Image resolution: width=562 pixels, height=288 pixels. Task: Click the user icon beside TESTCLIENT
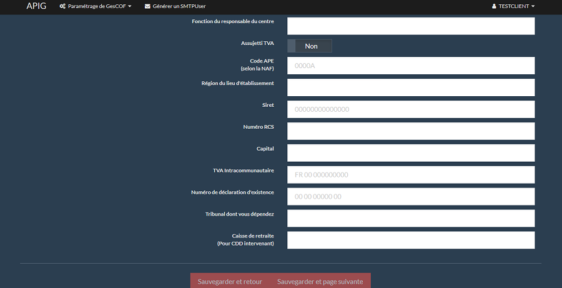click(494, 6)
